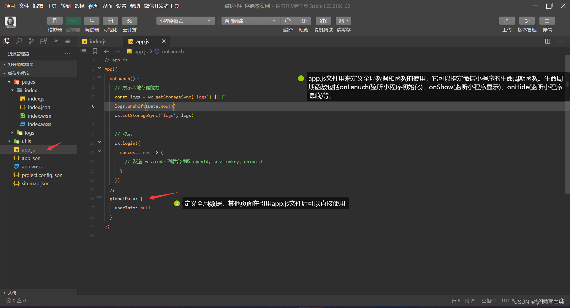Open the 设置 menu
This screenshot has width=570, height=308.
pyautogui.click(x=121, y=6)
